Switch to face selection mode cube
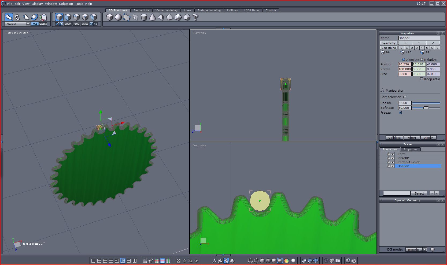Viewport: 447px width, 265px height. click(x=68, y=17)
